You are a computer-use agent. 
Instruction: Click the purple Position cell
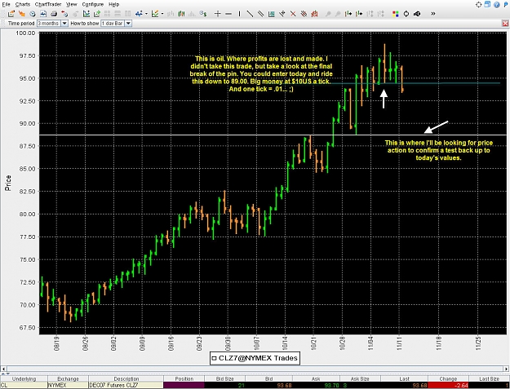point(184,386)
